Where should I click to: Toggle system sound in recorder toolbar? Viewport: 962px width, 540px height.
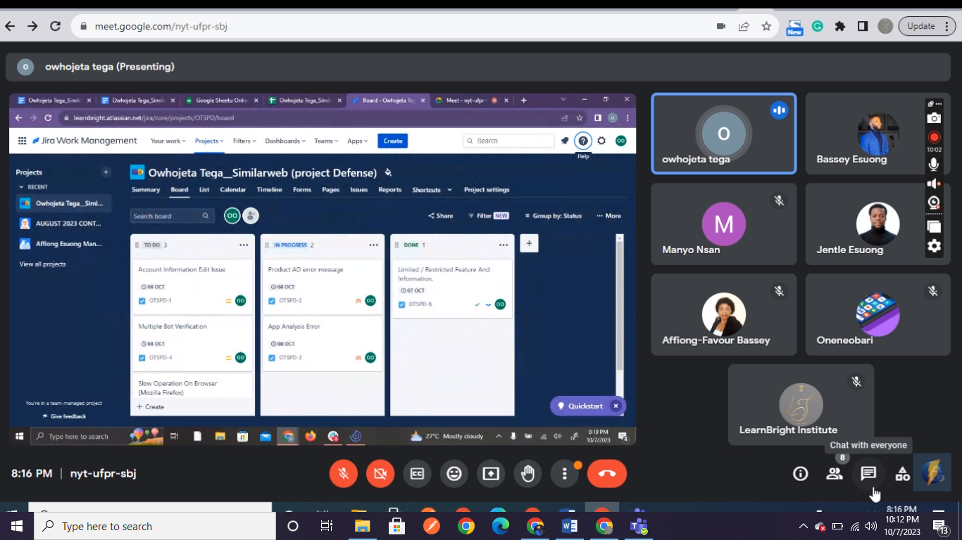pos(934,184)
